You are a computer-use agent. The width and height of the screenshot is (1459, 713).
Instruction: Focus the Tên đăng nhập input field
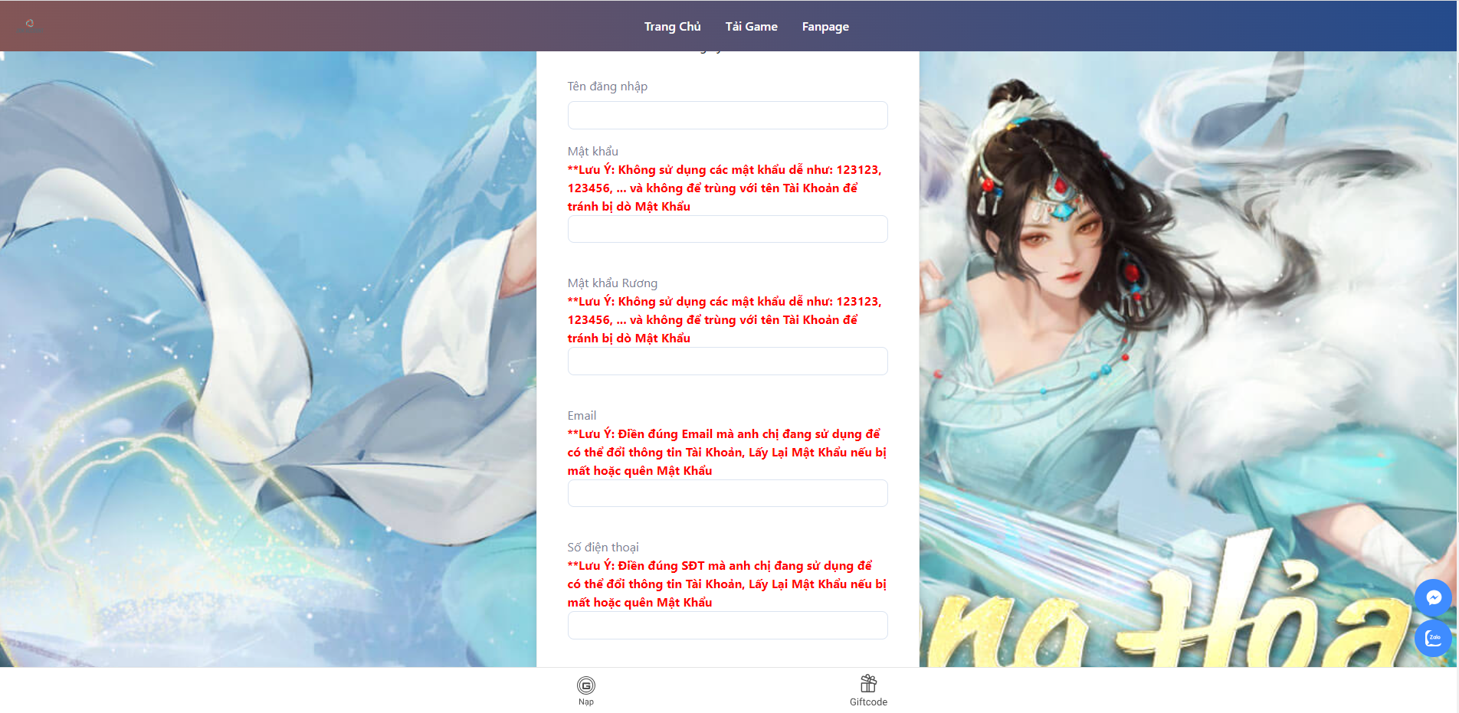pos(727,115)
